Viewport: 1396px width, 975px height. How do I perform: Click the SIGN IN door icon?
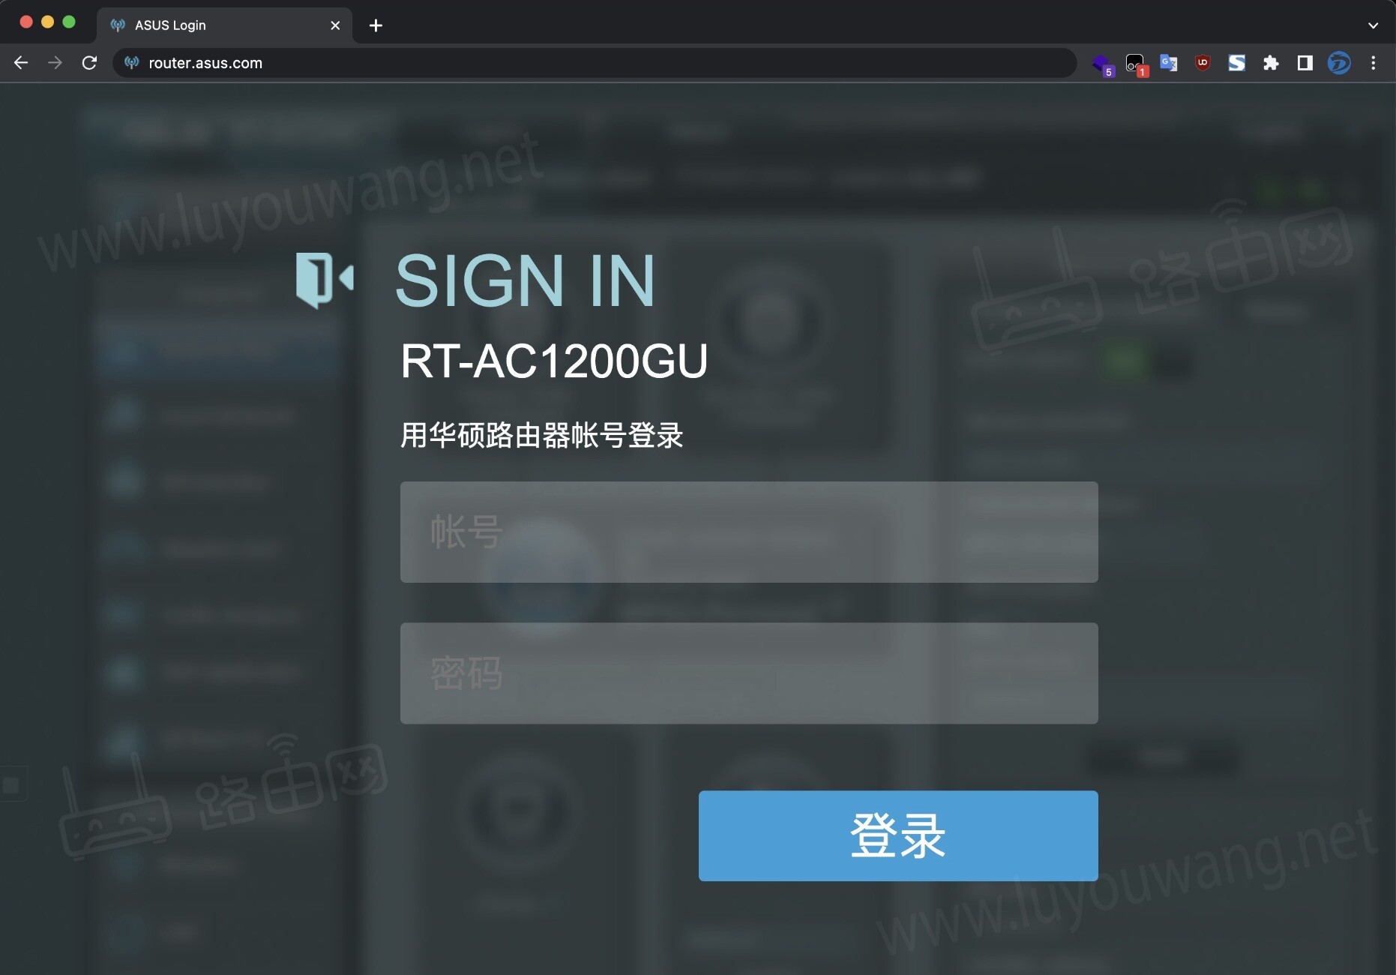point(324,281)
